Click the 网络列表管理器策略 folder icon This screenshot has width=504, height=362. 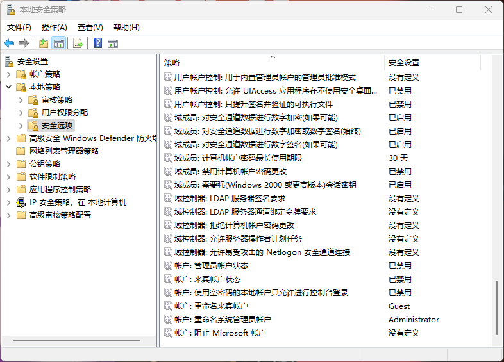(x=21, y=151)
